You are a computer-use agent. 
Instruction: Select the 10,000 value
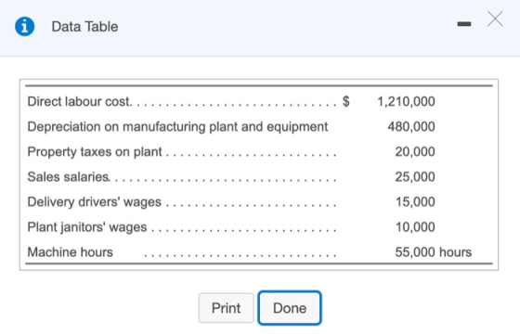[x=415, y=227]
